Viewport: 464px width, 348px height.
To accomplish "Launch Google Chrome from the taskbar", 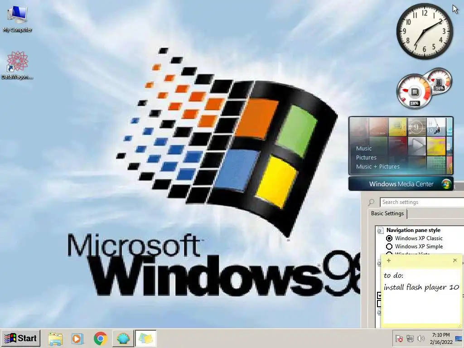I will [100, 338].
